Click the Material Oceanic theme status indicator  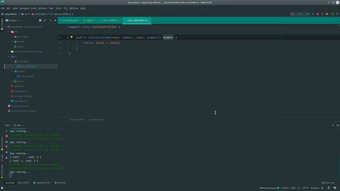269,188
